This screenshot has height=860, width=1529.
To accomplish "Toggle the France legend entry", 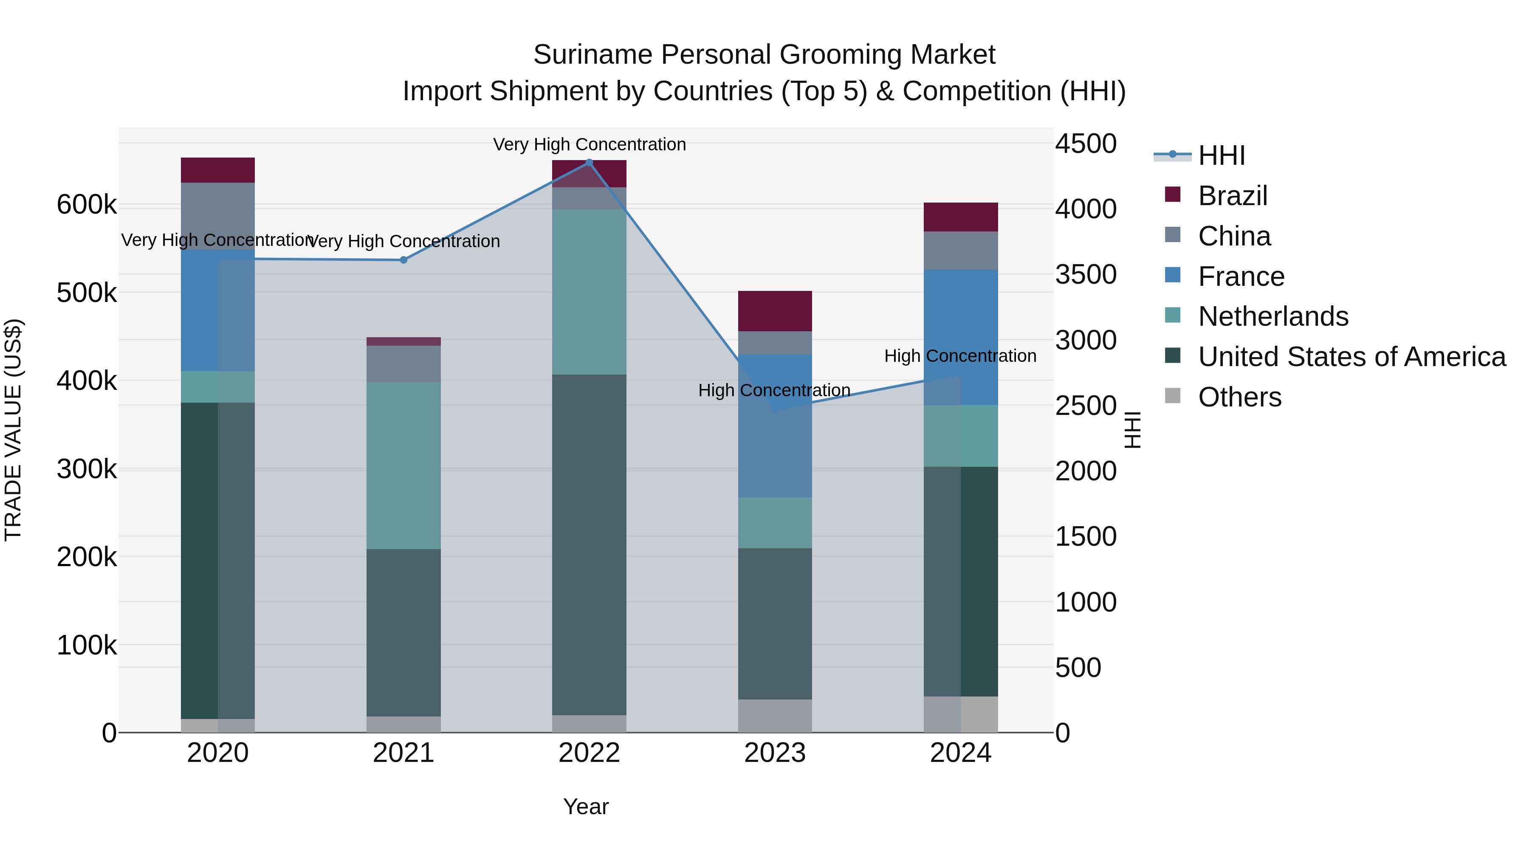I will (x=1224, y=276).
